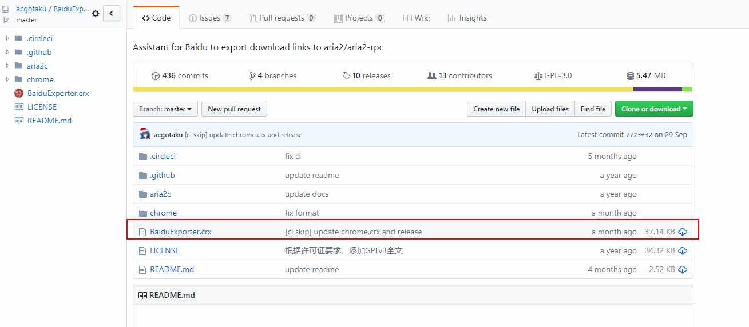Click Find file button

point(593,109)
